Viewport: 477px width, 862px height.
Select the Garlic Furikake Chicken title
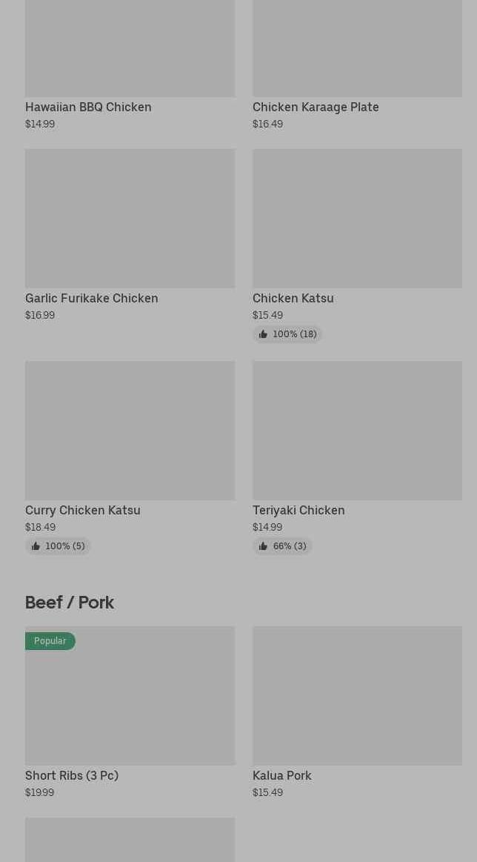pyautogui.click(x=92, y=298)
